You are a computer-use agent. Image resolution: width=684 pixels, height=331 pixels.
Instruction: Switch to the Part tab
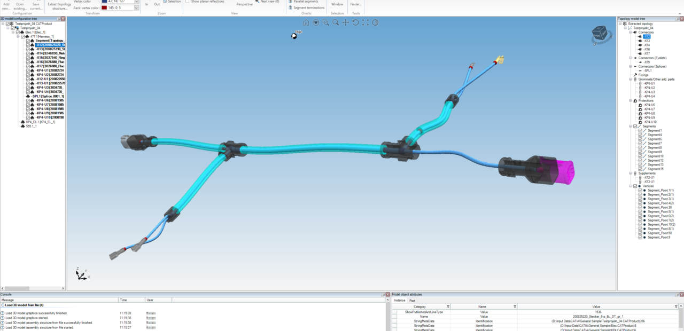click(412, 301)
